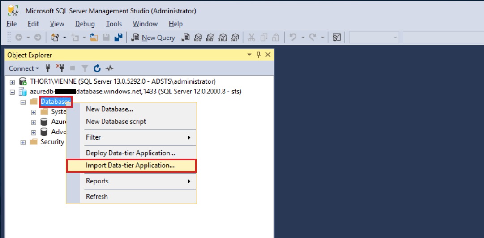Expand the System Databases folder node

pos(34,112)
